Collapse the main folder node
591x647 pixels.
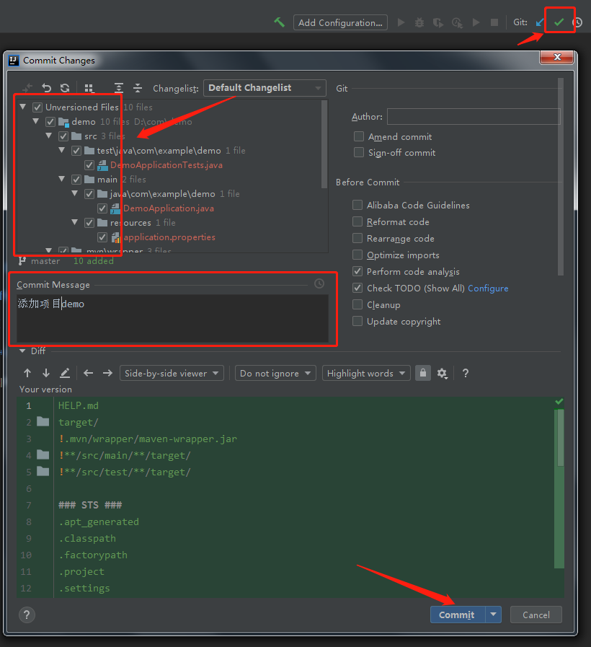coord(62,179)
